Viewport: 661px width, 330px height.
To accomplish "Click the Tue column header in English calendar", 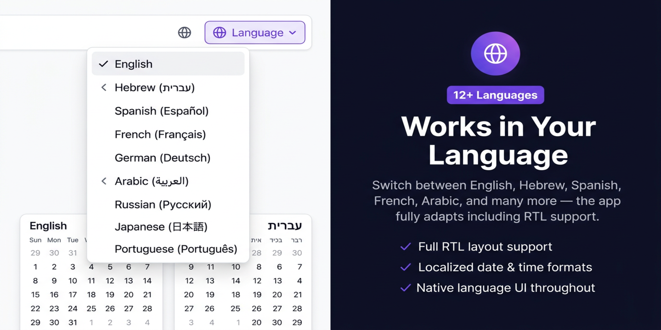I will click(73, 240).
